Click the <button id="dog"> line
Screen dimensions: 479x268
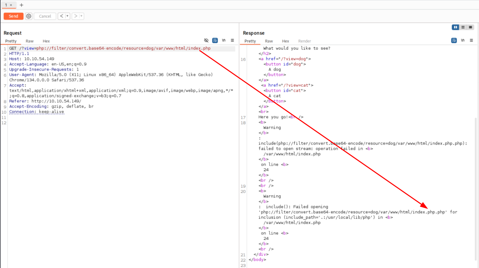[285, 64]
